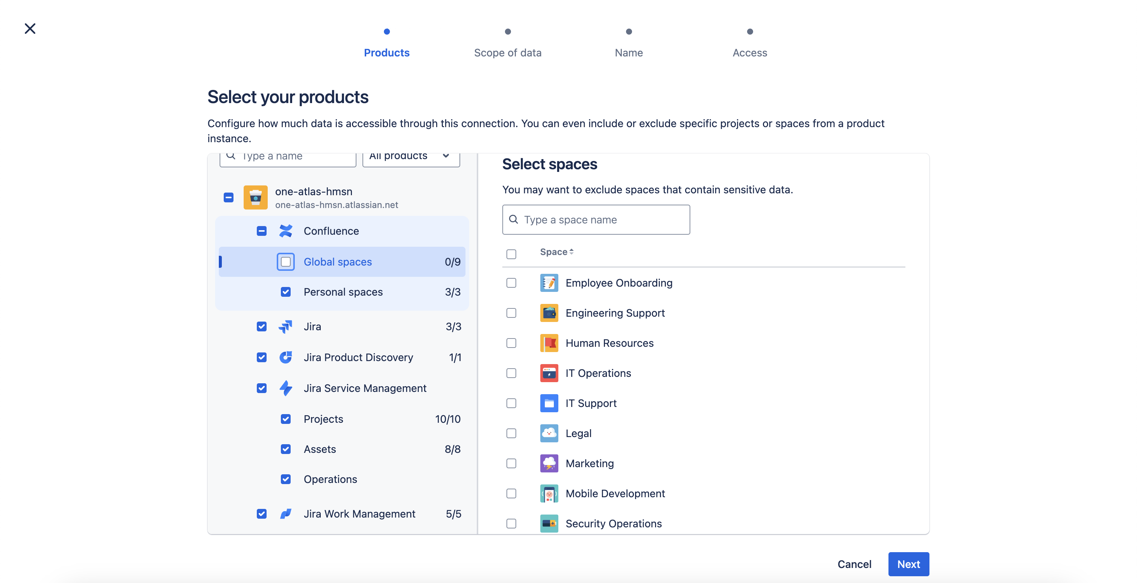
Task: Click the Projects 10/10 count
Action: tap(447, 419)
